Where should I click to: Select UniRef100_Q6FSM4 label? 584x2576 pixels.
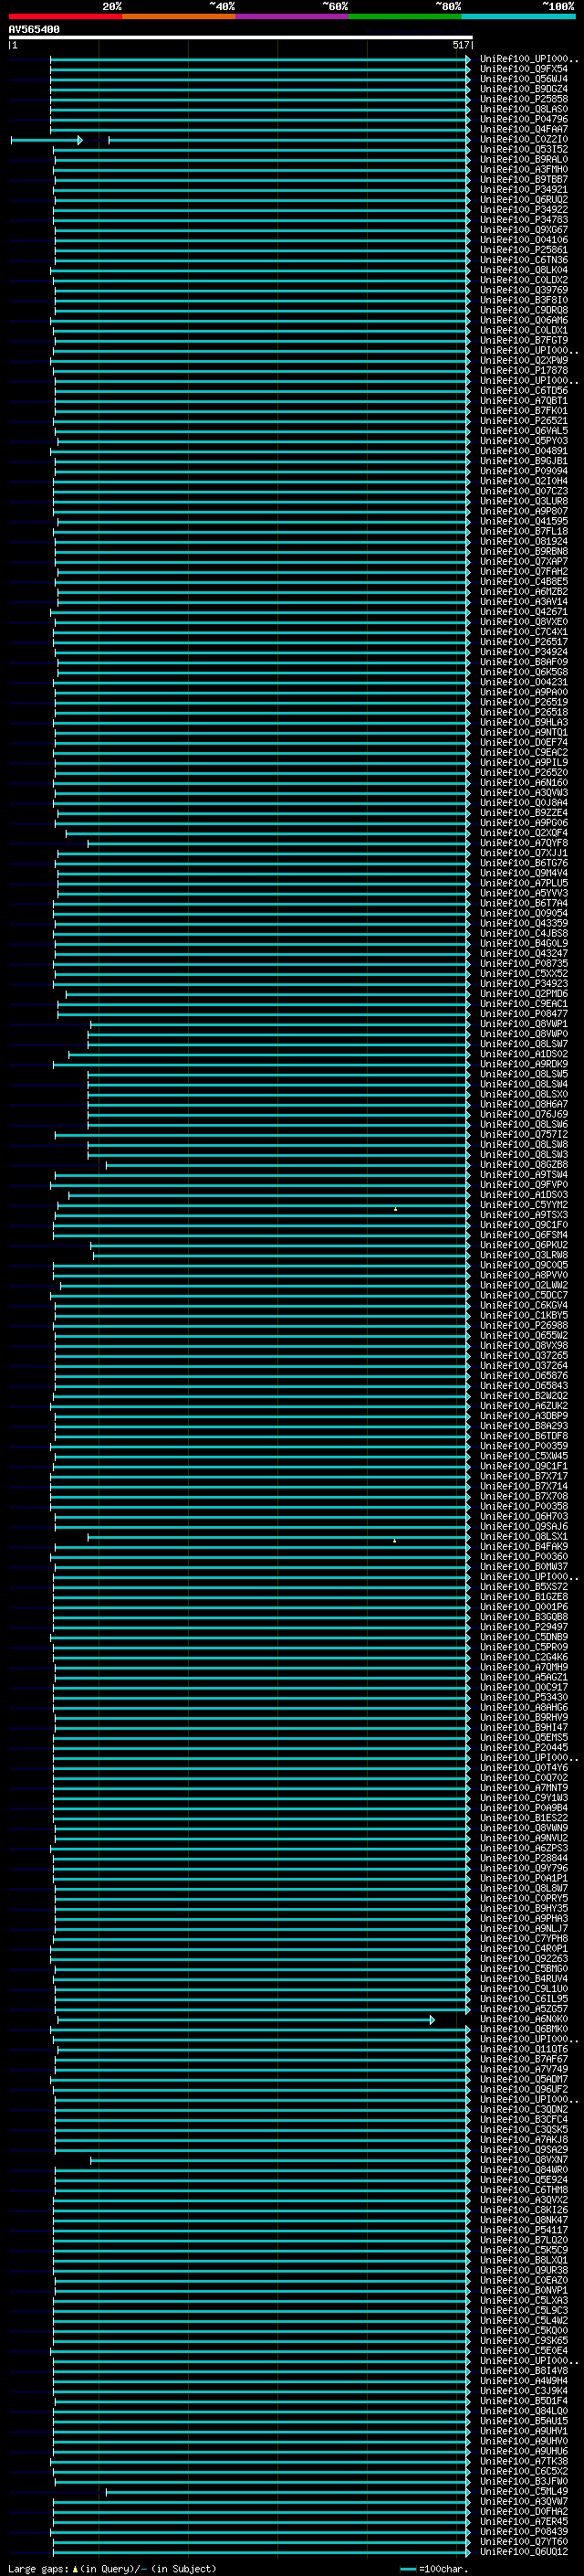(523, 1235)
